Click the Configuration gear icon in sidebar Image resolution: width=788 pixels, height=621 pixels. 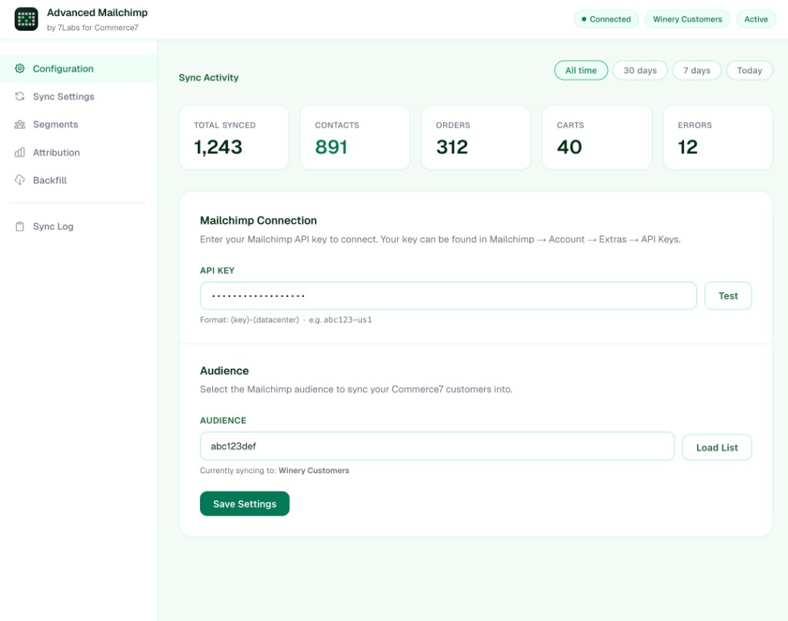(19, 68)
